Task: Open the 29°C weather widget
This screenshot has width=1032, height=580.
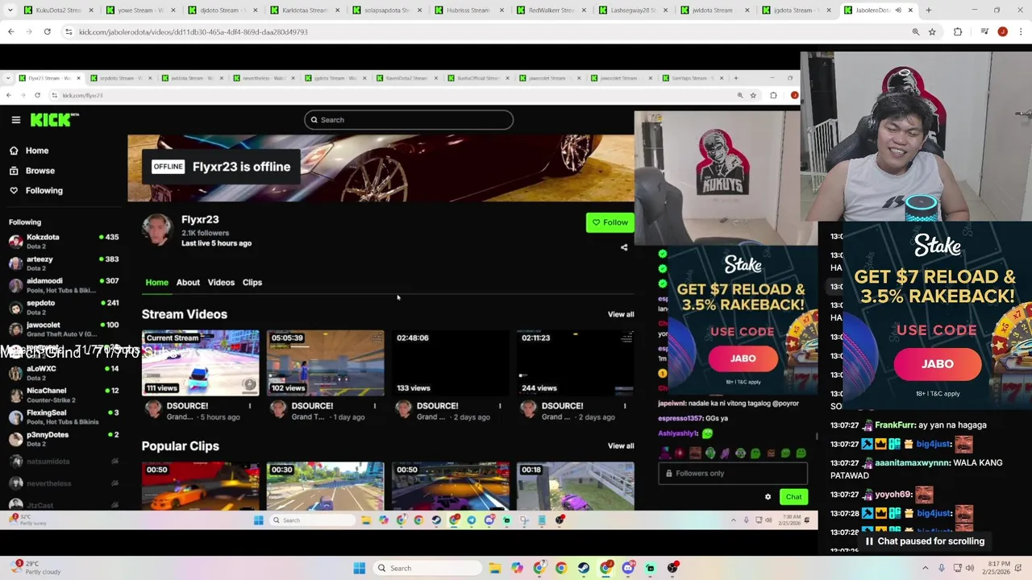Action: pyautogui.click(x=34, y=568)
